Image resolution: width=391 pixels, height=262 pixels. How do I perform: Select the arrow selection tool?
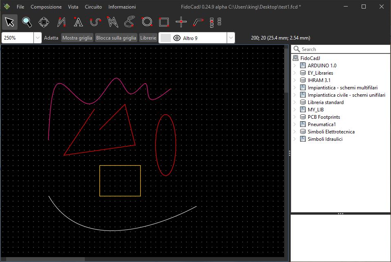point(10,22)
